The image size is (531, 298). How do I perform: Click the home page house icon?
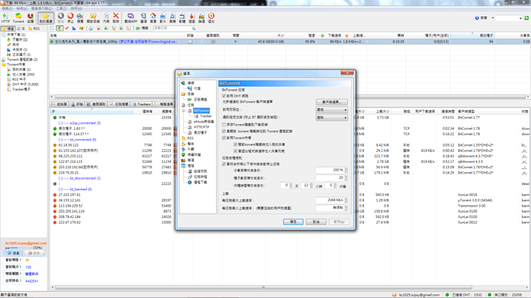pos(153,18)
